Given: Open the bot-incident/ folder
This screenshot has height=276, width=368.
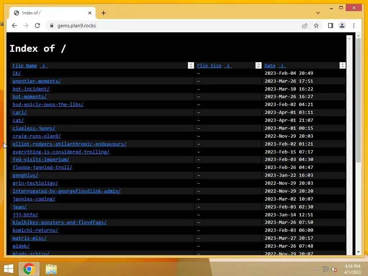Looking at the screenshot, I should point(31,89).
